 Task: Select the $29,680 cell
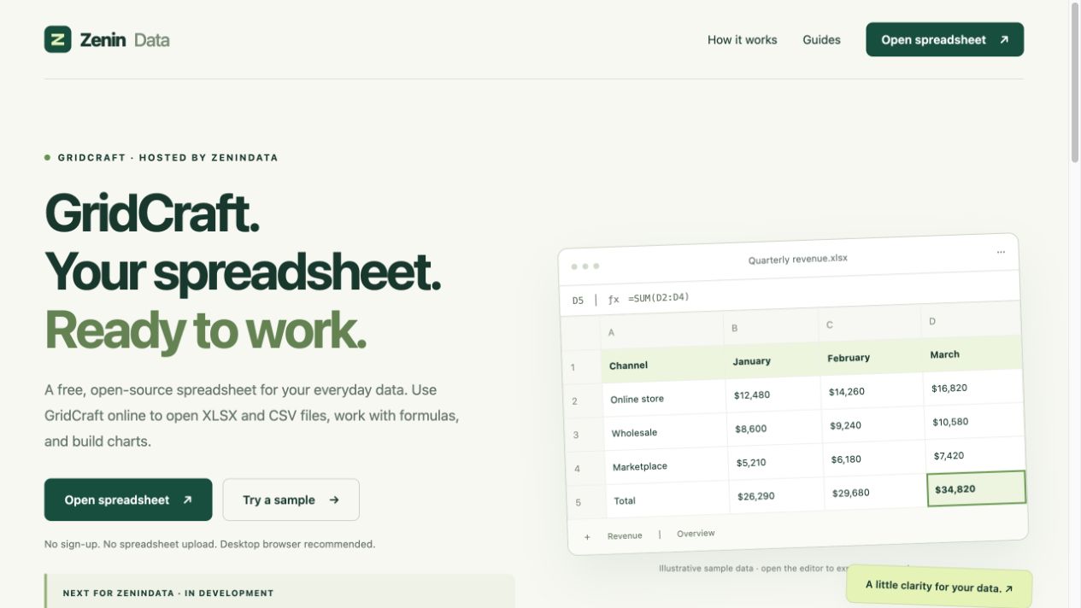point(876,493)
